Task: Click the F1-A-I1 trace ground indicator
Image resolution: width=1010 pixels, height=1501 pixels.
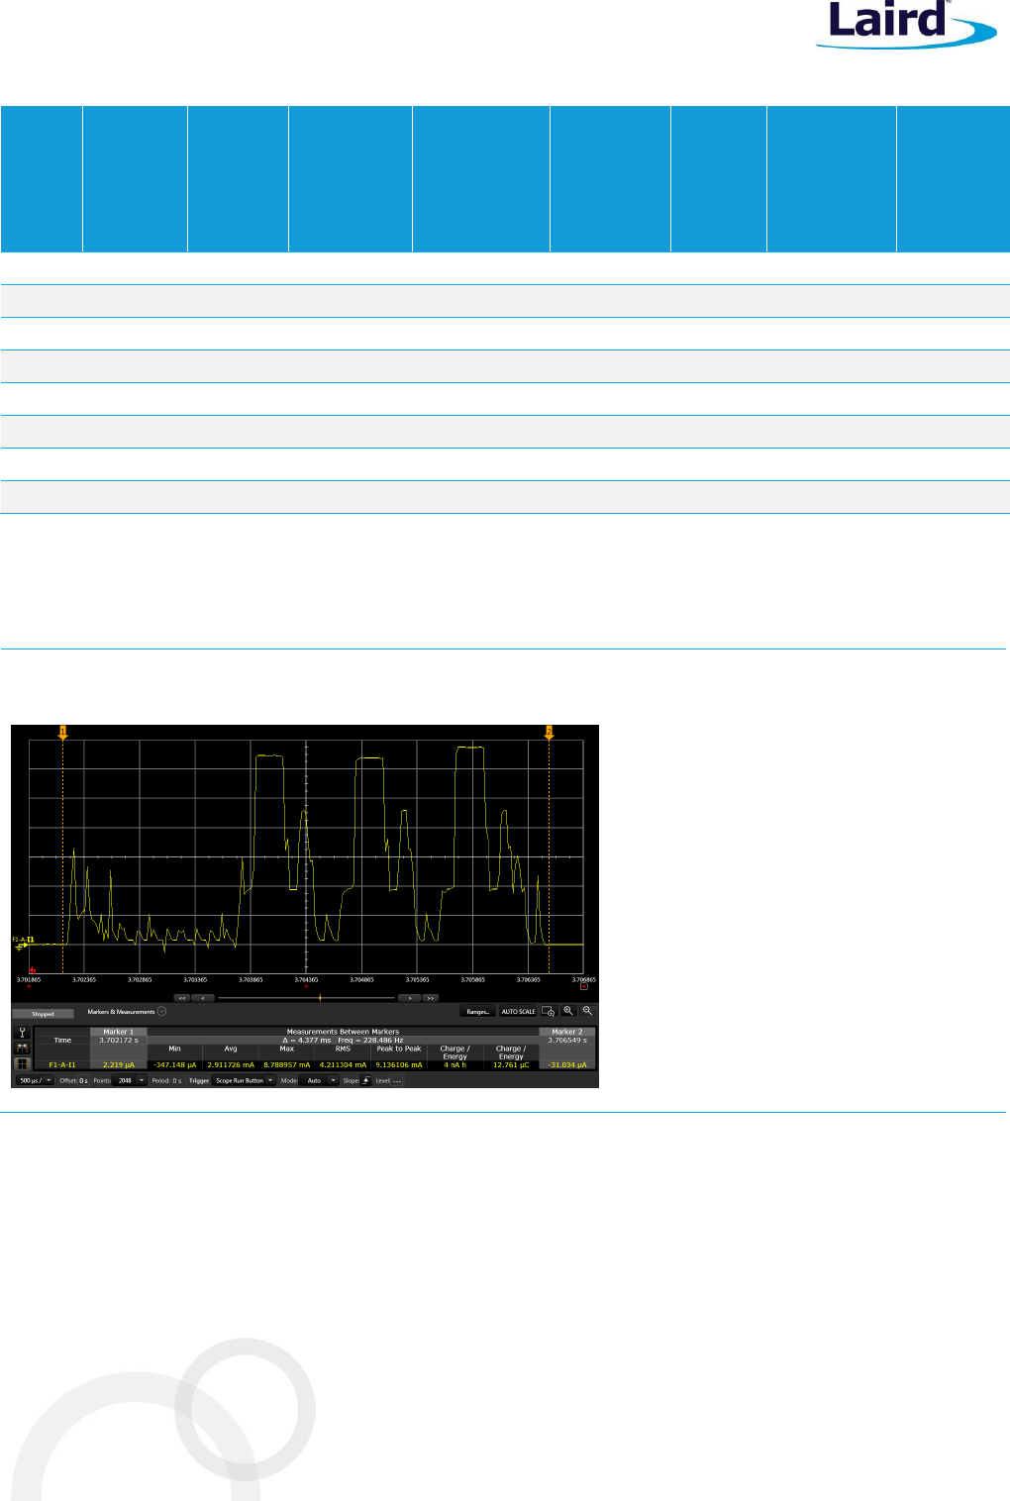Action: (x=23, y=944)
